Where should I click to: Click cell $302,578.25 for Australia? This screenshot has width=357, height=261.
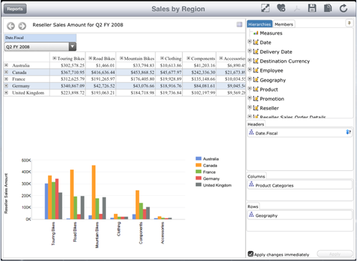(x=67, y=65)
